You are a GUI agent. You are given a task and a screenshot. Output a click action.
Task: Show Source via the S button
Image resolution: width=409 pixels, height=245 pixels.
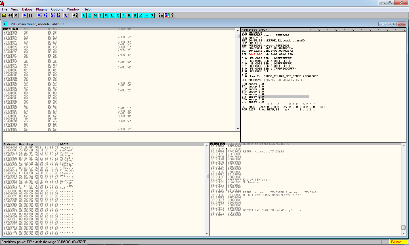tap(152, 15)
